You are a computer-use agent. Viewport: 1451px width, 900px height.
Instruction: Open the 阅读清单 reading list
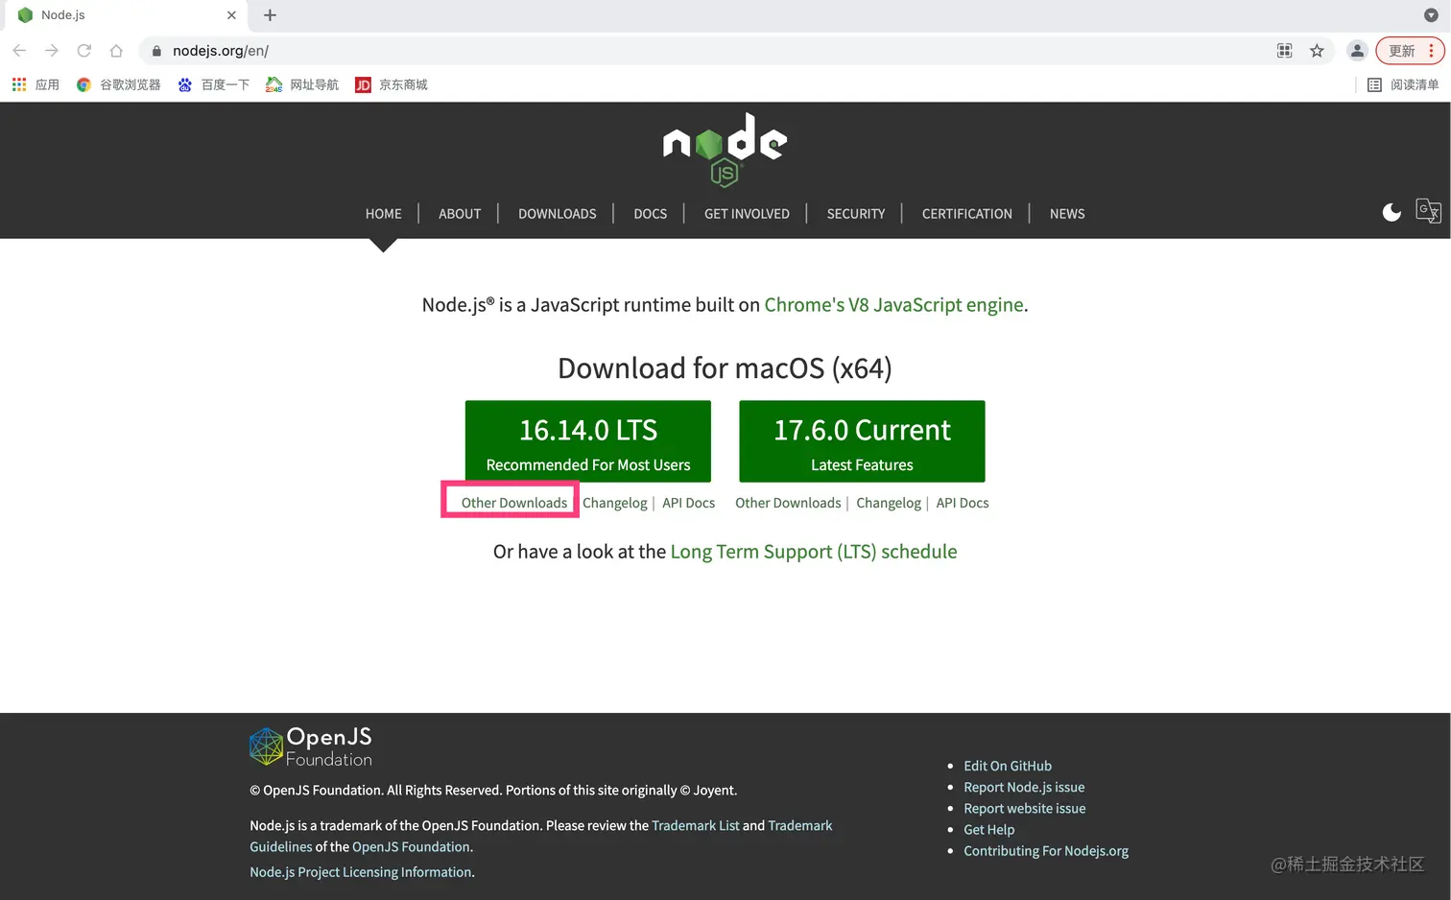pos(1403,85)
